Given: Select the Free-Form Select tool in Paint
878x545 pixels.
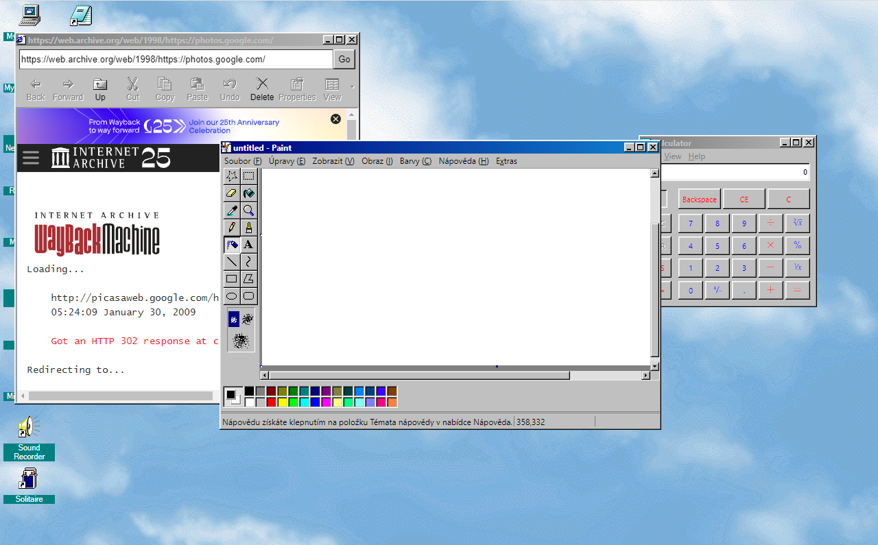Looking at the screenshot, I should pyautogui.click(x=232, y=176).
